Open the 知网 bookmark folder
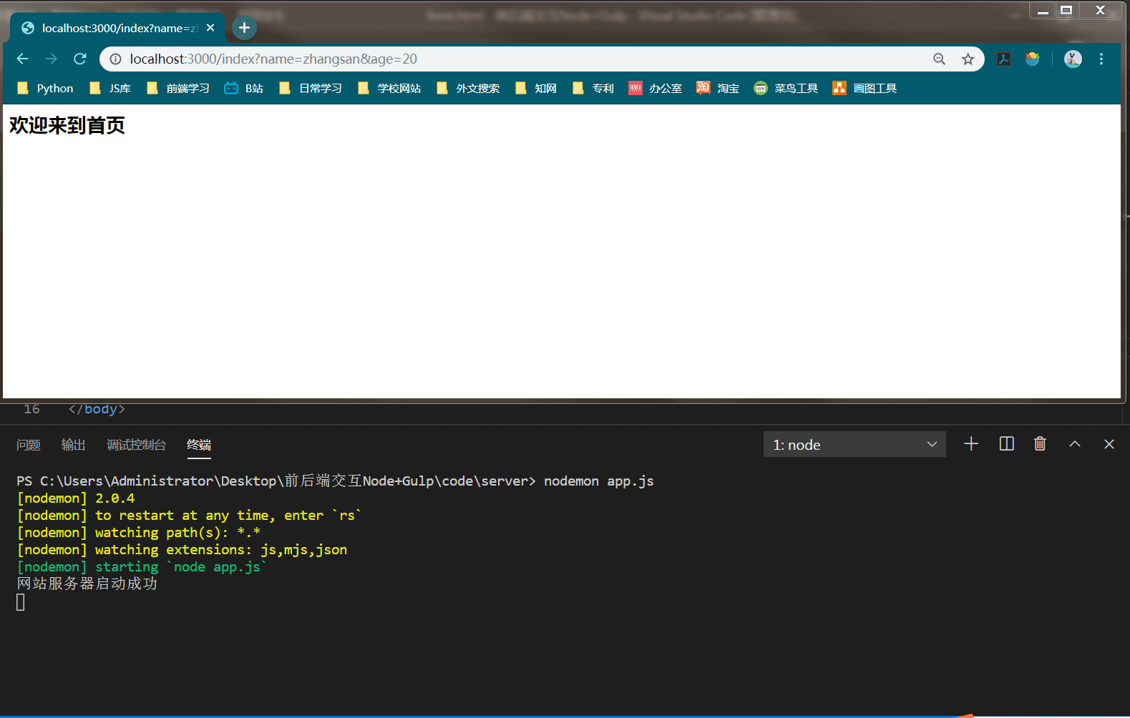This screenshot has width=1130, height=718. tap(536, 88)
